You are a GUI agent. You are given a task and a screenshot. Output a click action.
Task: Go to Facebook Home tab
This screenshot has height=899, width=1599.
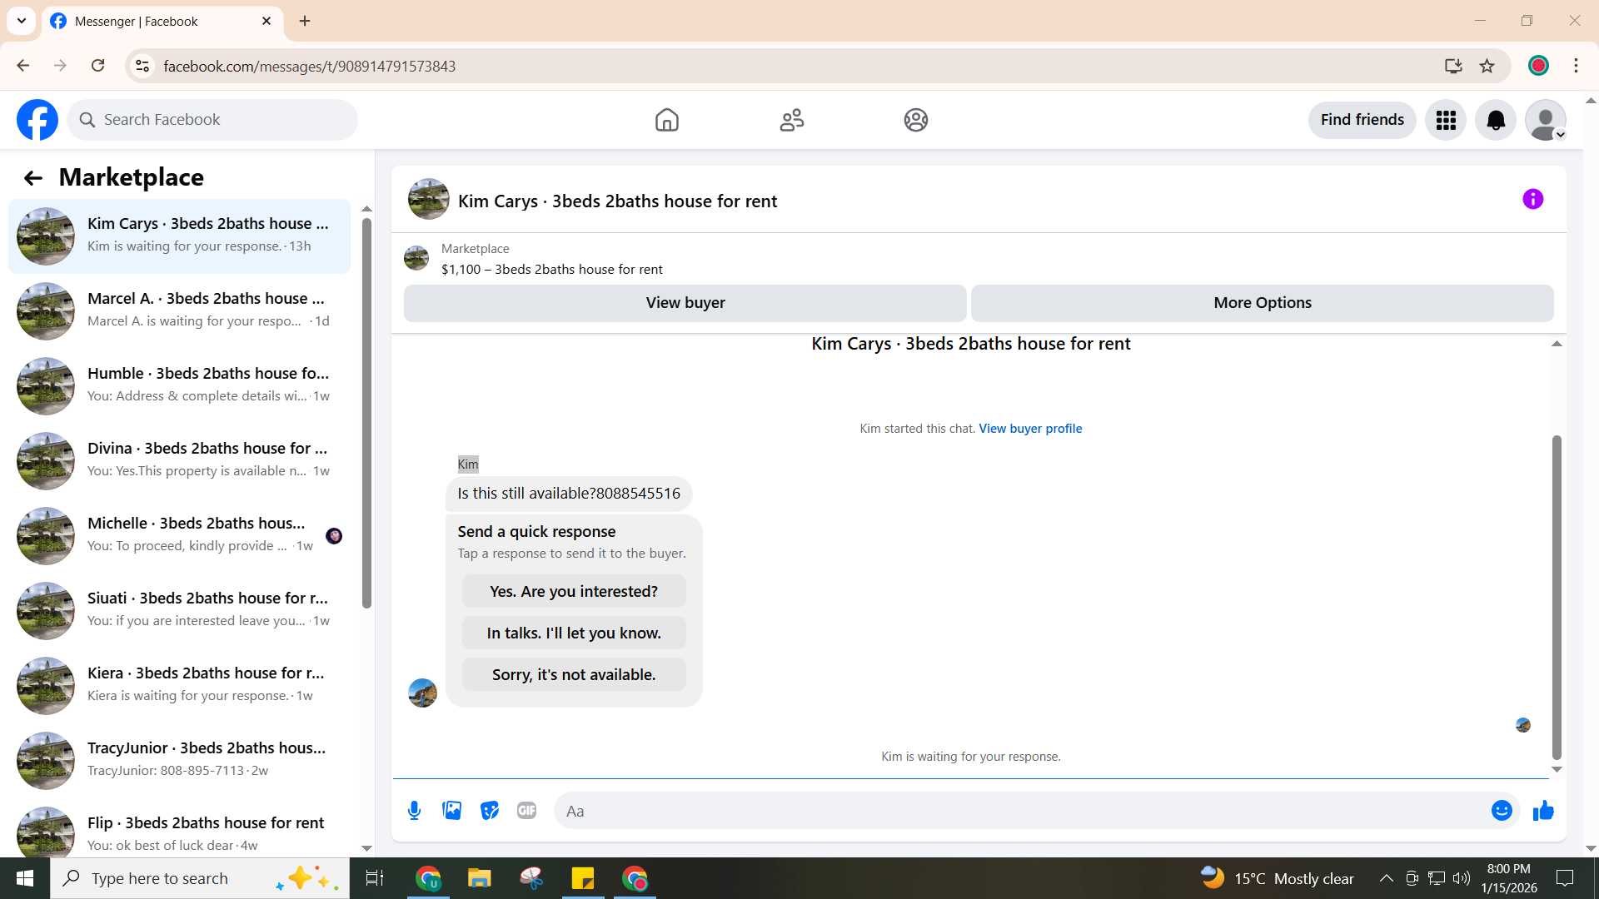click(x=666, y=120)
